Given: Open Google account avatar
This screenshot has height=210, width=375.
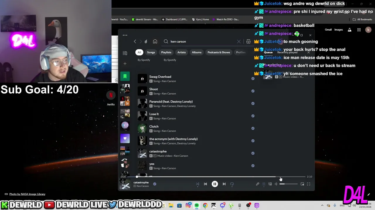Looking at the screenshot, I should click(368, 30).
